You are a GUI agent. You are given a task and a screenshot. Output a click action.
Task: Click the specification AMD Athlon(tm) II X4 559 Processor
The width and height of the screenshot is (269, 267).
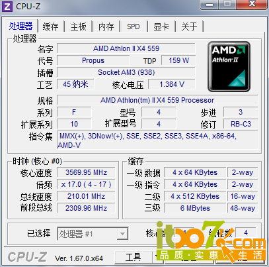point(157,100)
